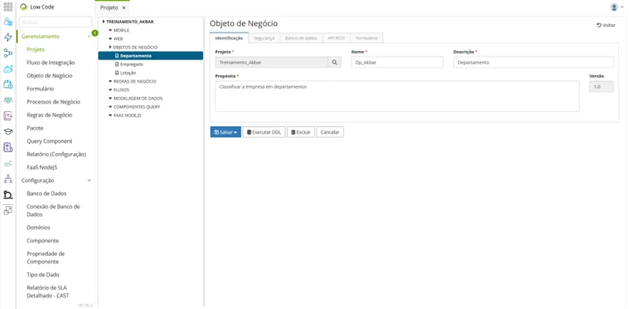
Task: Click the Voltar link
Action: [606, 25]
